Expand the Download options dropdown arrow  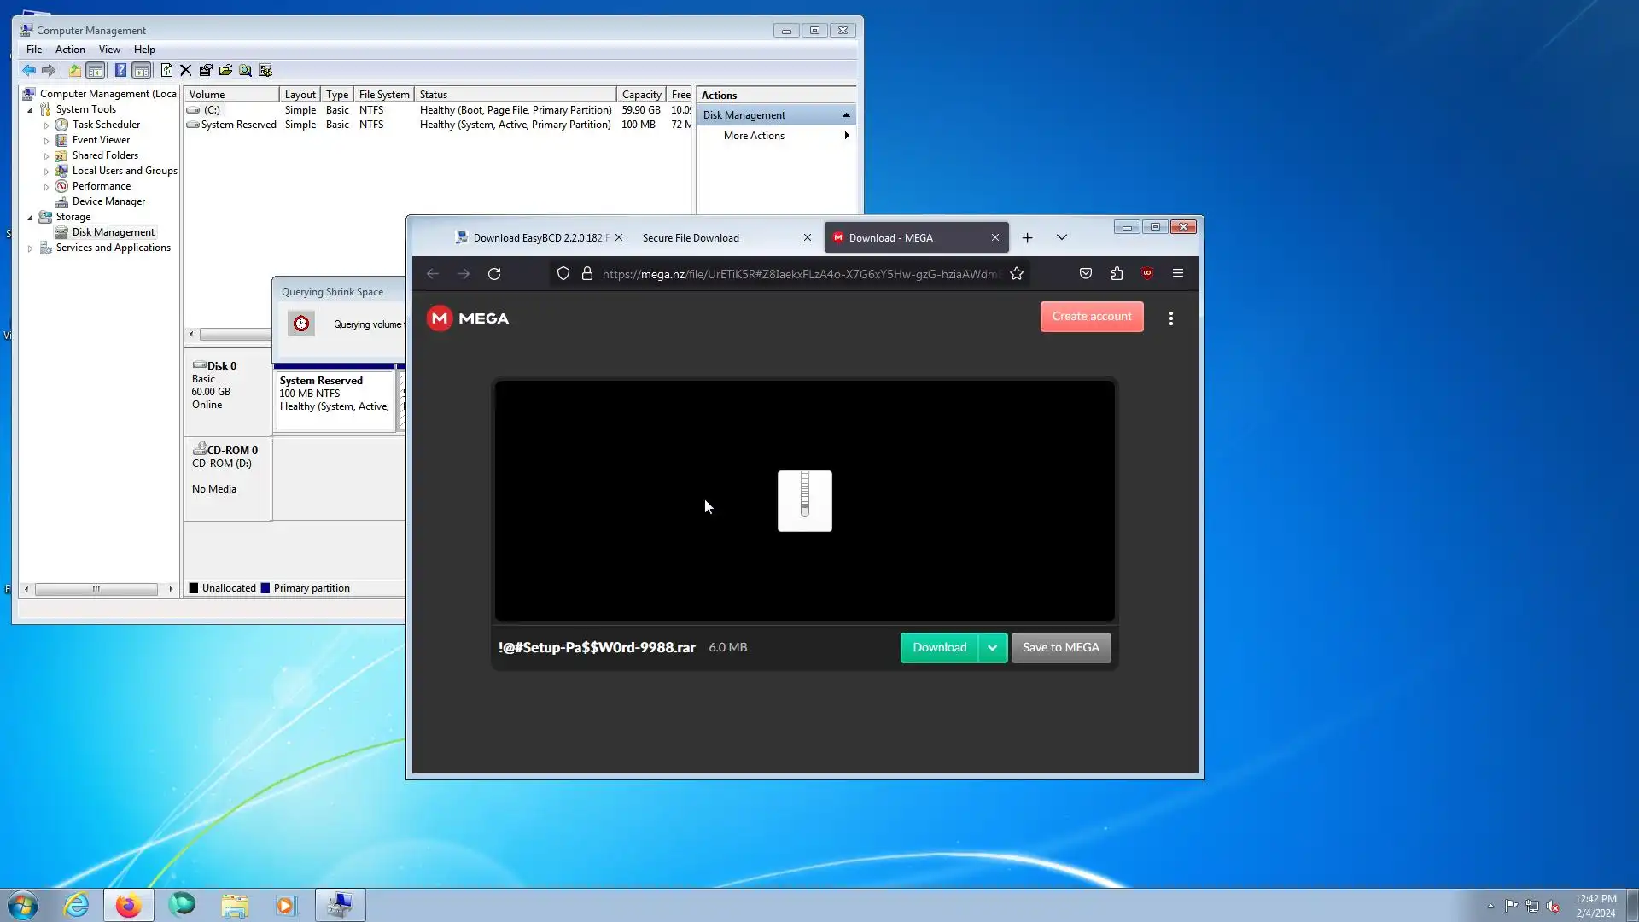point(993,648)
